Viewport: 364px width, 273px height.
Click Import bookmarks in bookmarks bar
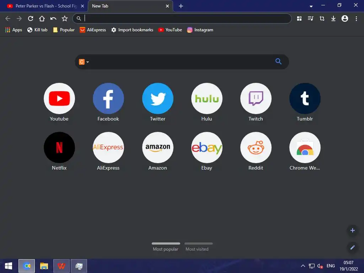point(132,30)
